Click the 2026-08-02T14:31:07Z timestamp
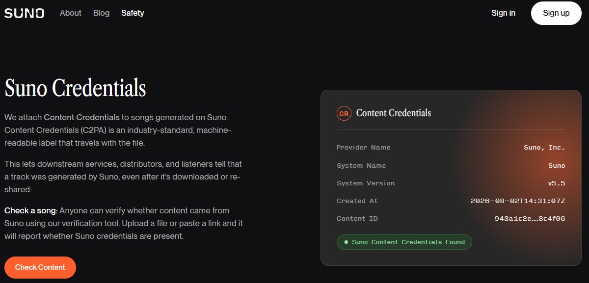This screenshot has height=283, width=589. coord(518,201)
